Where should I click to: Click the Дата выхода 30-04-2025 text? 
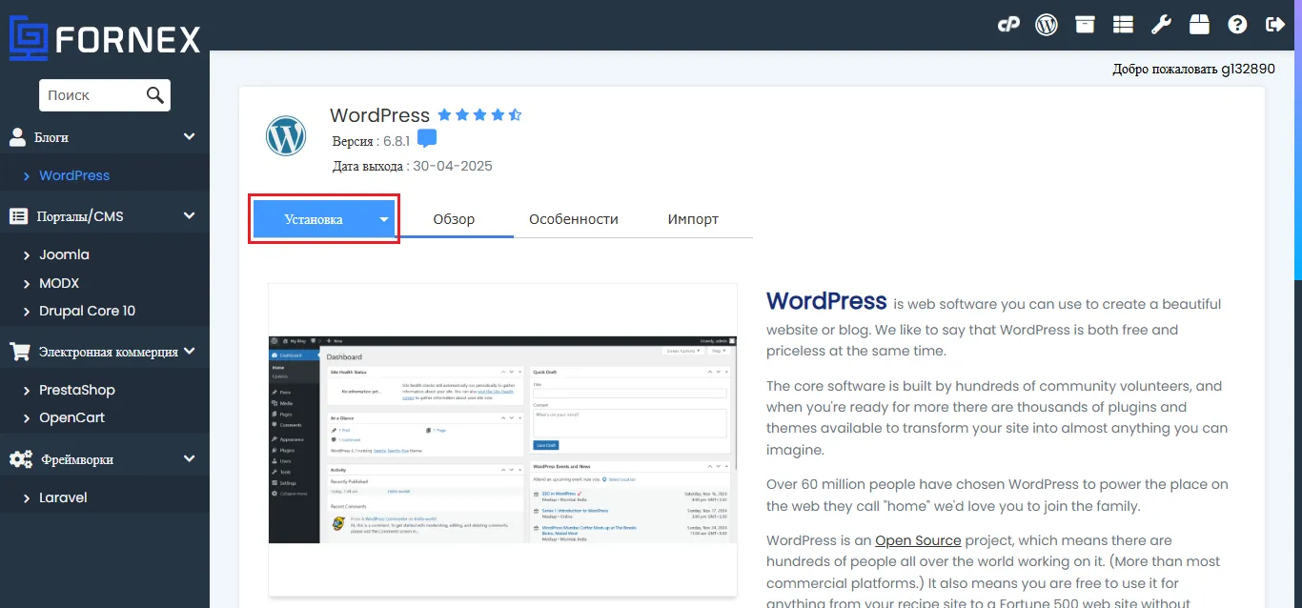tap(412, 166)
